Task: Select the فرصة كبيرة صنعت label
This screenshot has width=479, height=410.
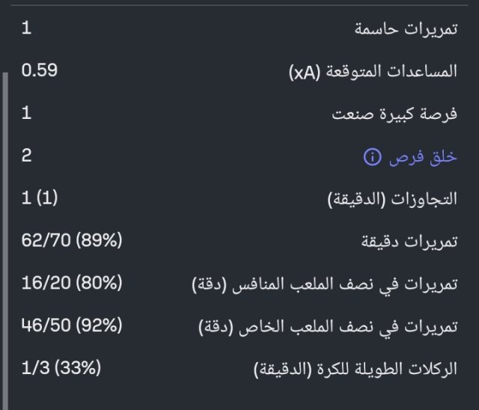Action: click(x=394, y=114)
